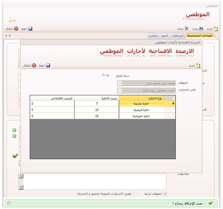Click the notes scrollbar down arrow
This screenshot has width=223, height=209.
[21, 187]
